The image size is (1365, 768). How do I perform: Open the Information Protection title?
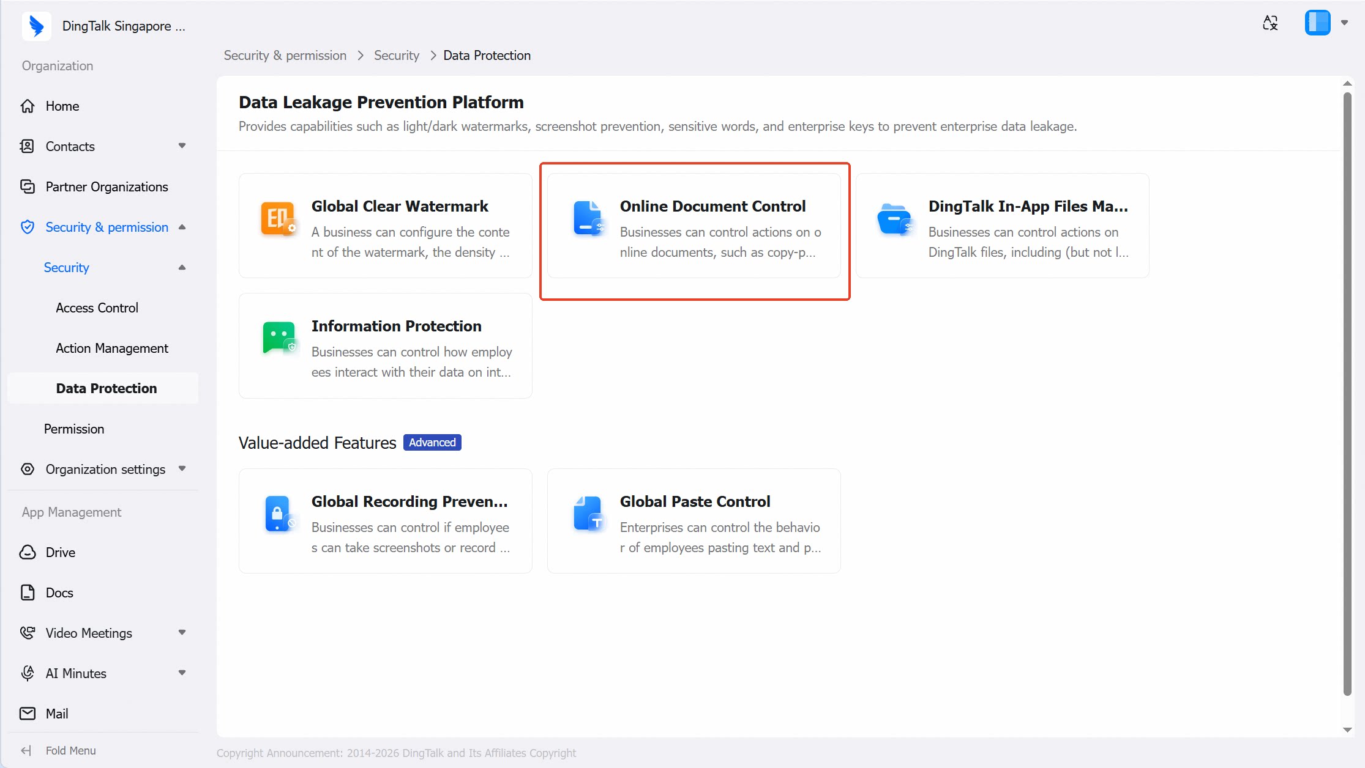(397, 326)
